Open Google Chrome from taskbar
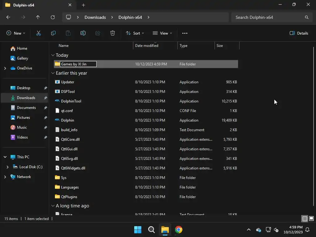The width and height of the screenshot is (316, 237). click(x=179, y=230)
